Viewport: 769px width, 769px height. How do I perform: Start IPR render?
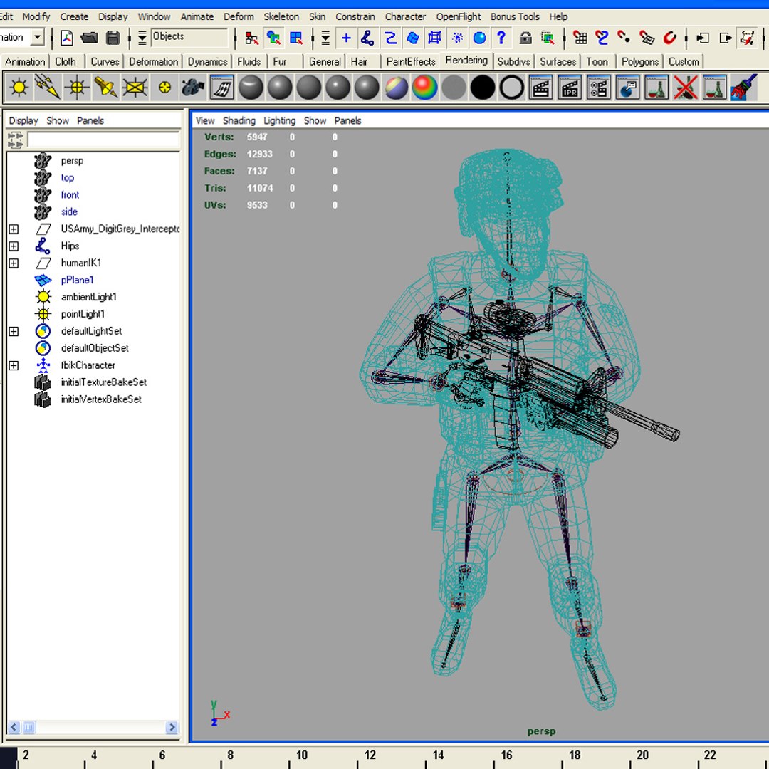coord(570,88)
